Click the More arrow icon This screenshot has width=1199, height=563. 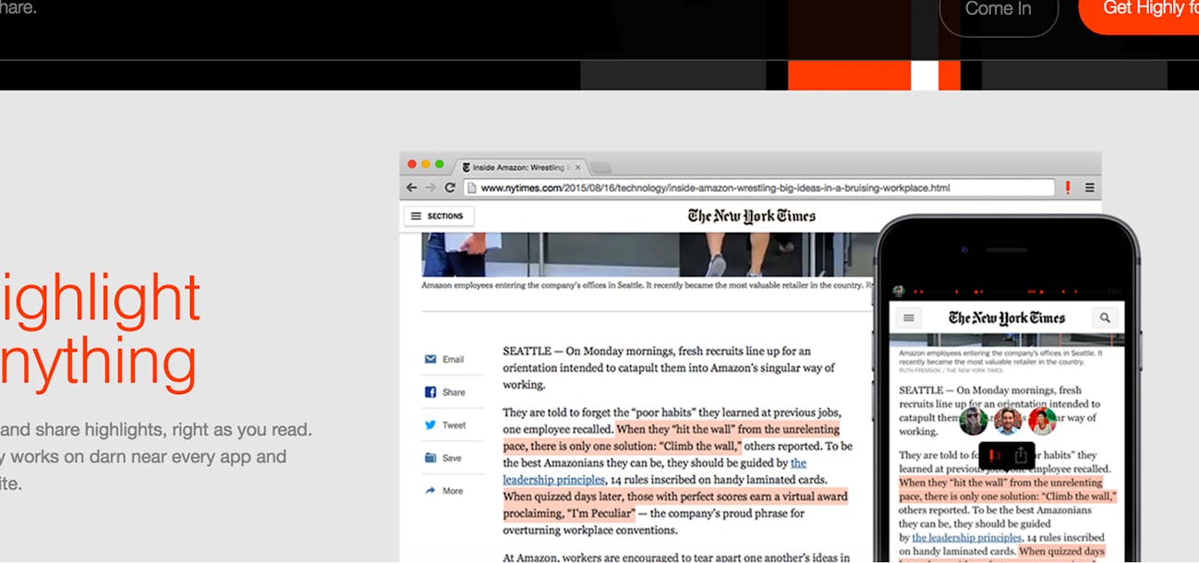point(430,491)
